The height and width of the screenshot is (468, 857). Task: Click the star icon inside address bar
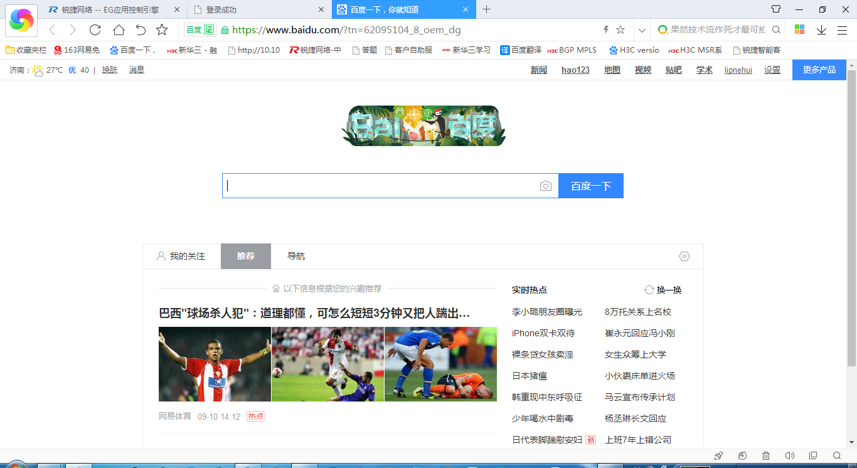[620, 29]
